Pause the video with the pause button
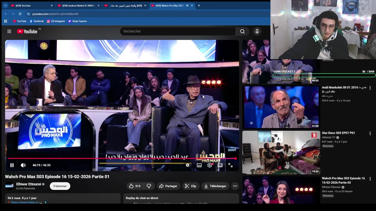Screen dimensions: 376x211 click(x=12, y=165)
